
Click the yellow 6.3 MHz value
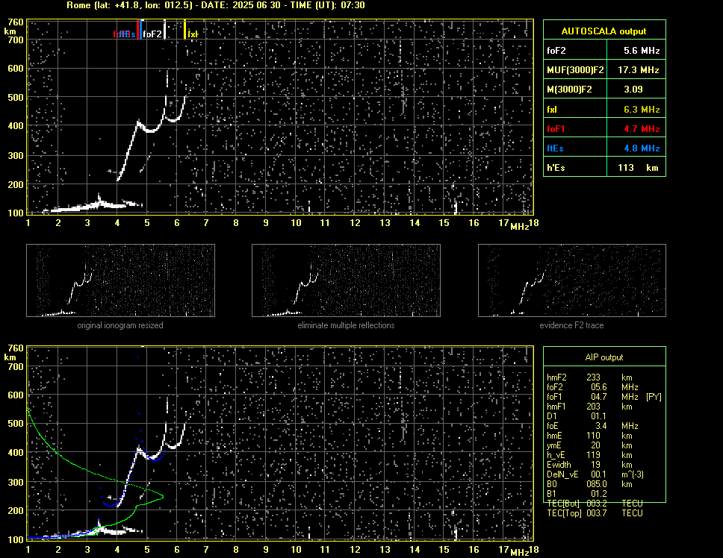642,110
